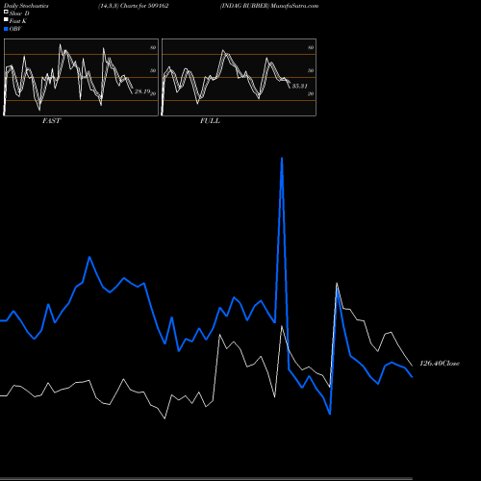Viewport: 481px width, 481px height.
Task: Click the 50 axis label in FAST chart
Action: [153, 70]
